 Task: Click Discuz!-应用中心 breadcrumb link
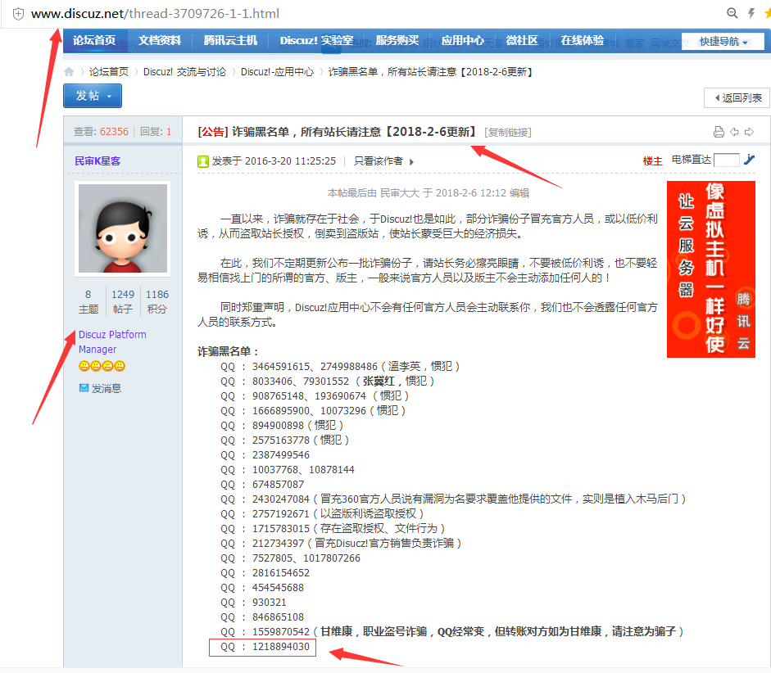277,72
